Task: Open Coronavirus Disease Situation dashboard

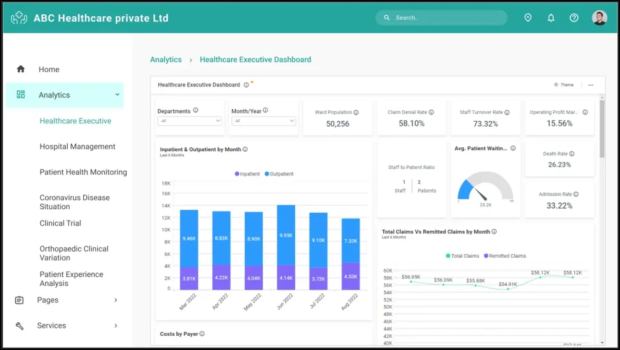Action: point(75,202)
